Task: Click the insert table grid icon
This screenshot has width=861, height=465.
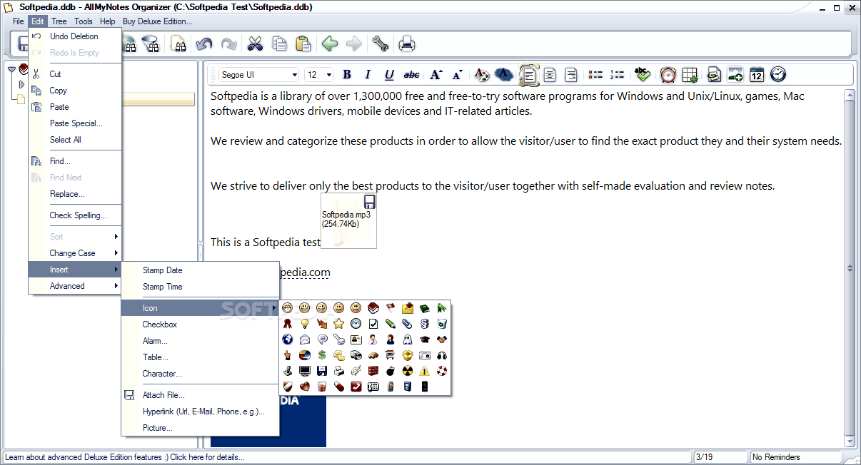Action: point(690,74)
